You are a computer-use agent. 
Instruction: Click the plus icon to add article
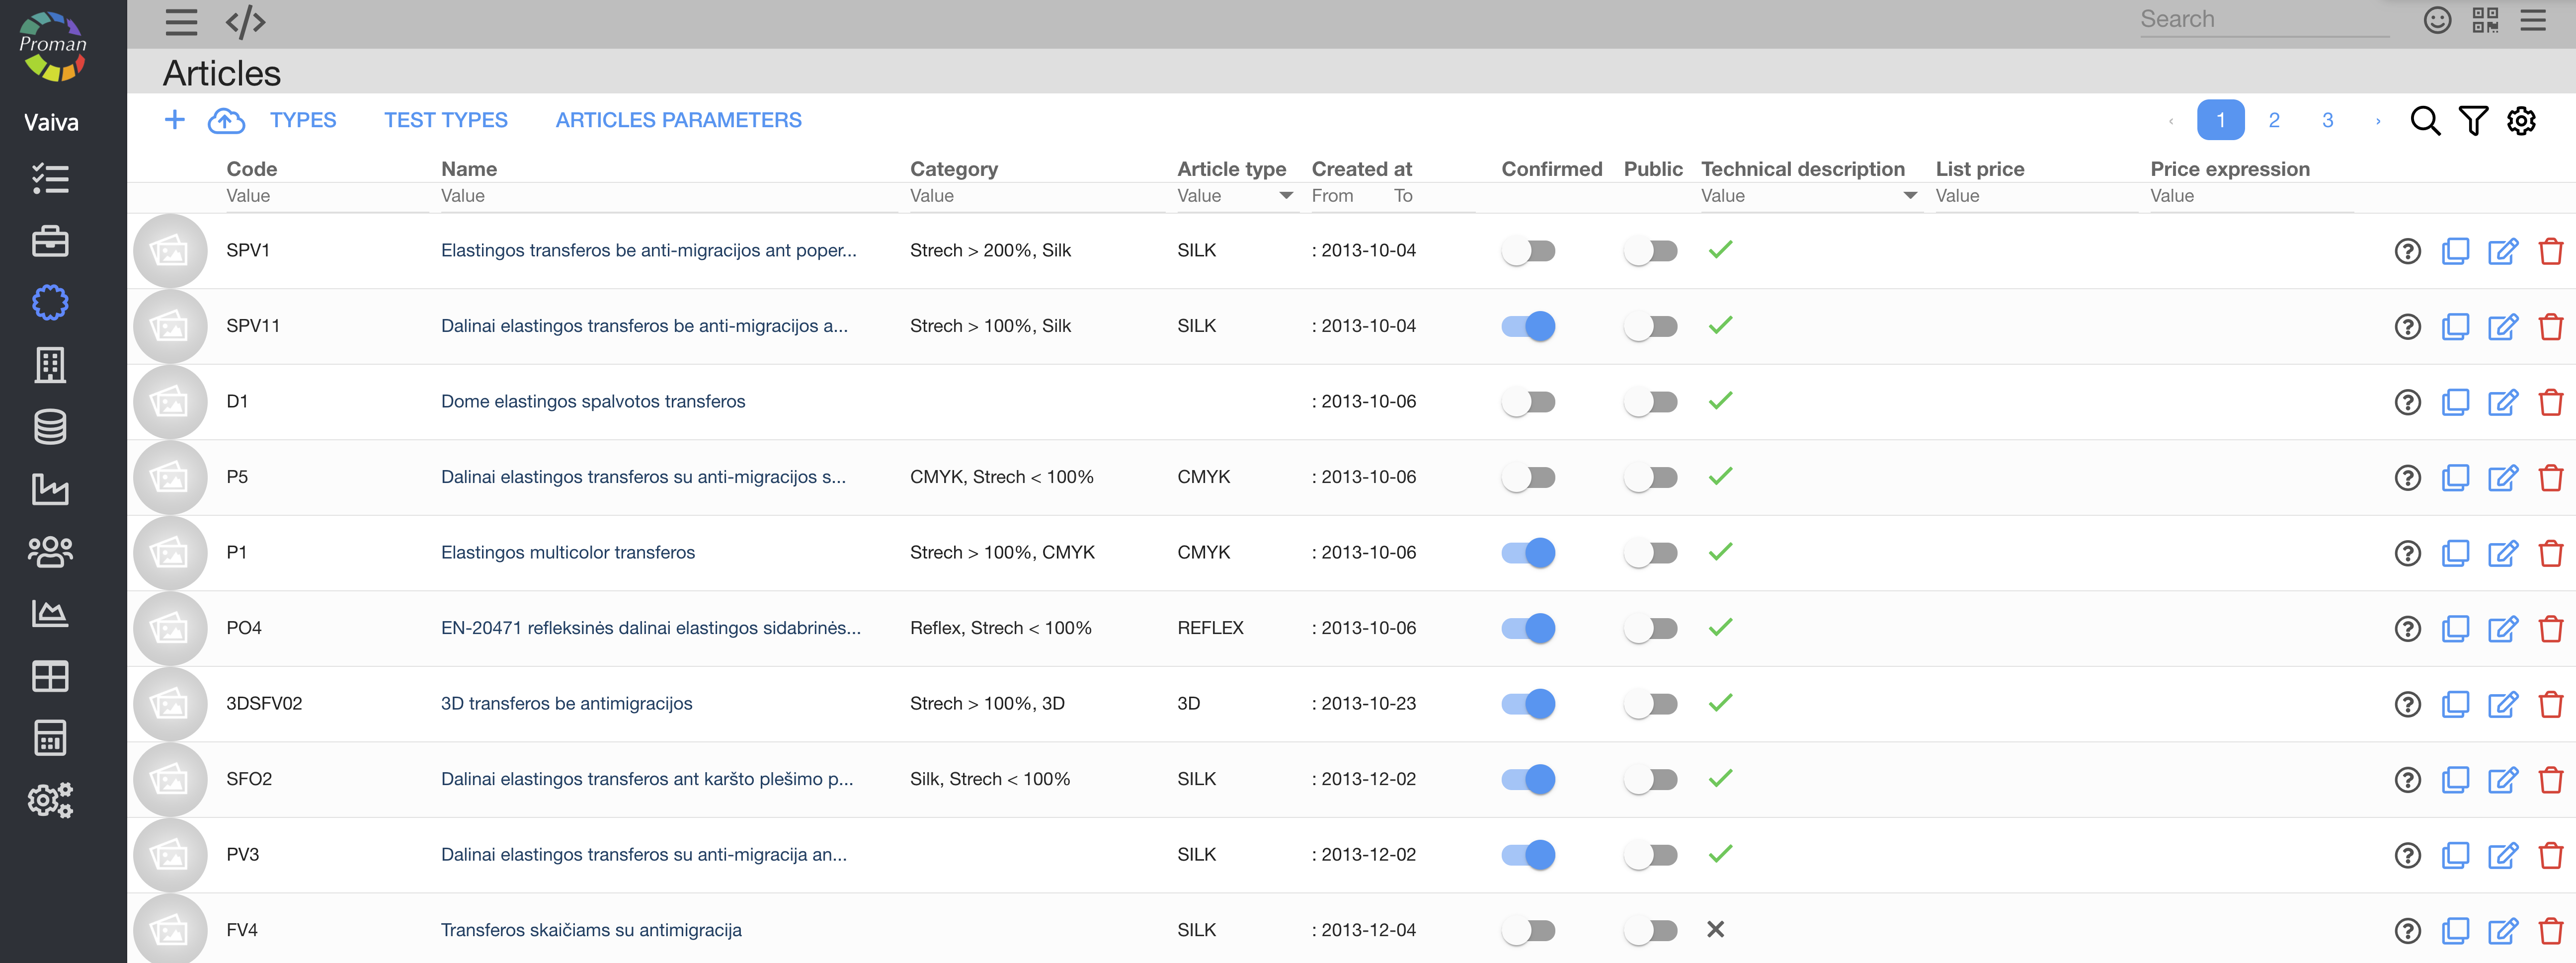tap(174, 120)
